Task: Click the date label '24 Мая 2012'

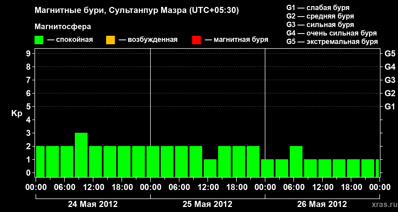Action: [93, 204]
